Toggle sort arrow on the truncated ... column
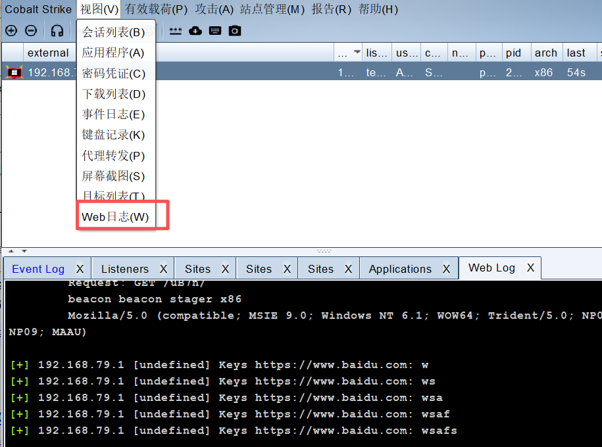Image resolution: width=602 pixels, height=447 pixels. click(x=357, y=52)
